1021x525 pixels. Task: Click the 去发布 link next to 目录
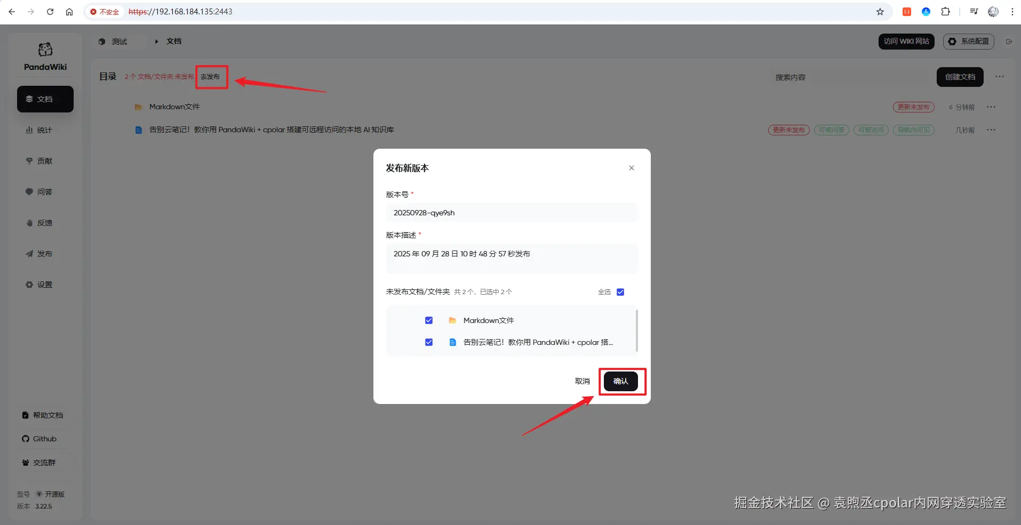click(210, 77)
